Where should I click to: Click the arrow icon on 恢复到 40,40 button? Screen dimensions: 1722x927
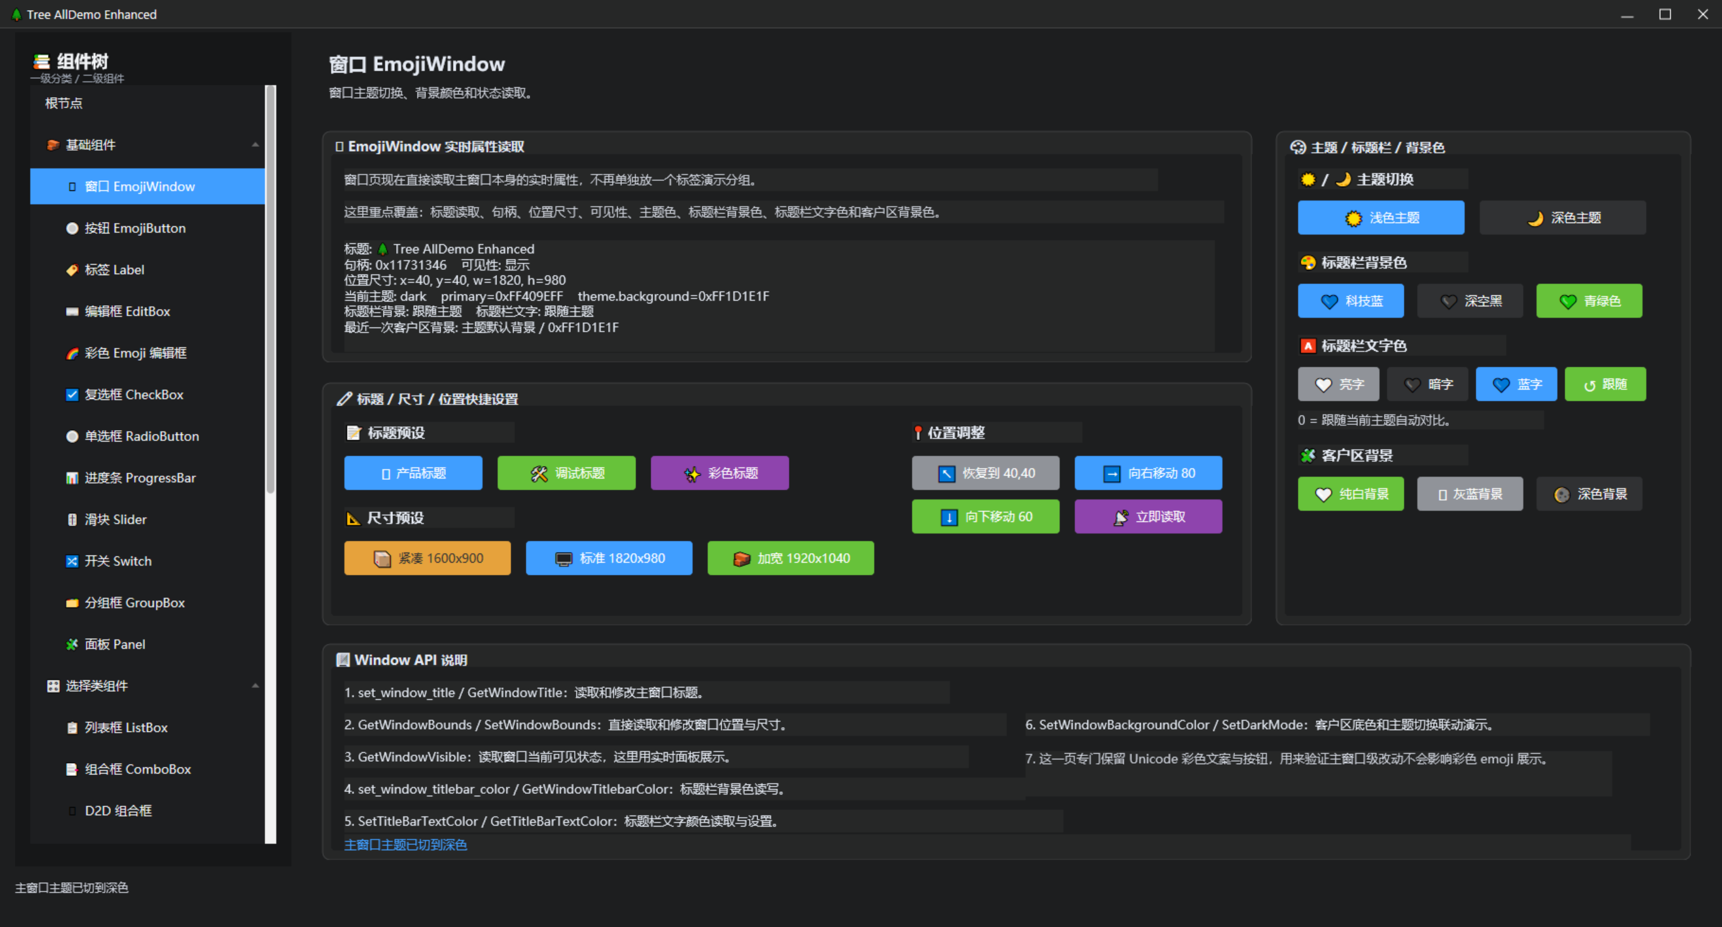[947, 474]
